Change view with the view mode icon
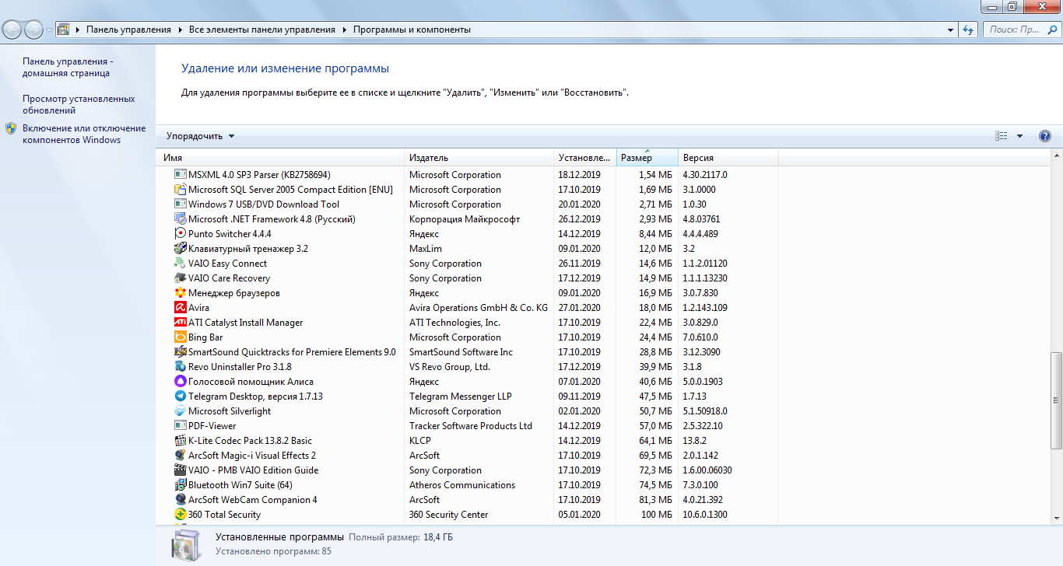This screenshot has width=1063, height=566. [x=1002, y=136]
